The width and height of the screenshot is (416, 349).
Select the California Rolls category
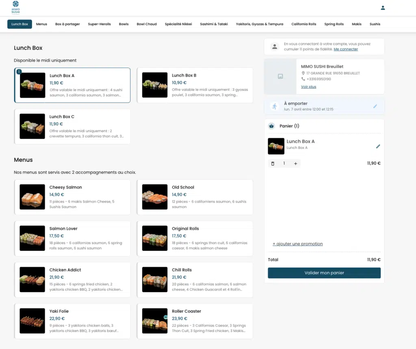303,24
